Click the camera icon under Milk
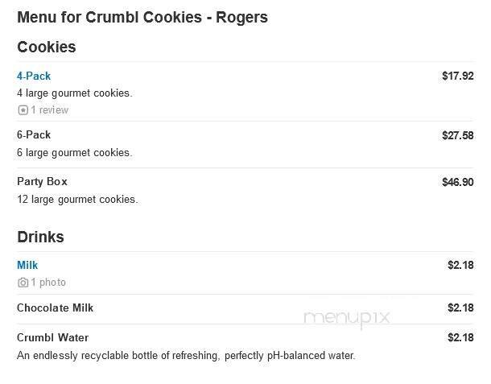Screen dimensions: 491x384 23,283
